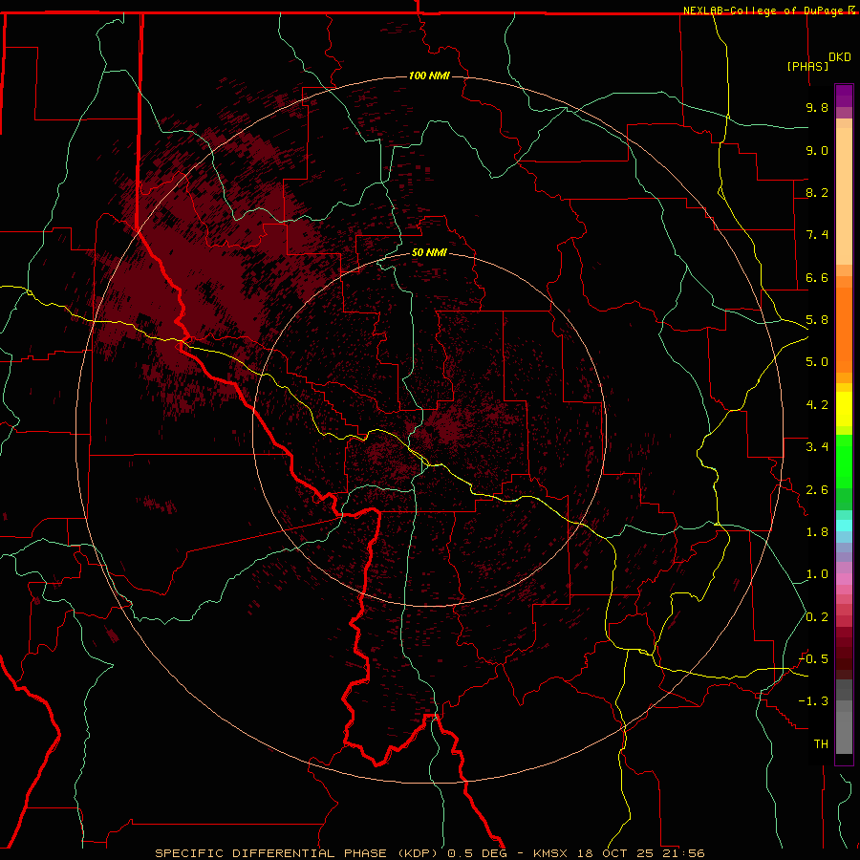Click the DKD label above the color scale

pos(840,56)
